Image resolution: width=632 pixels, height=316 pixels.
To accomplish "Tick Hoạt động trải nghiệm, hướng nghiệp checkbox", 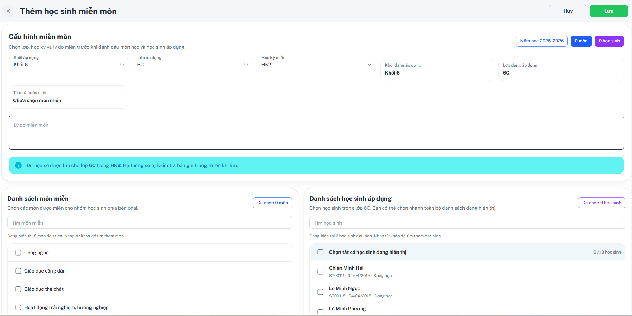I will coord(18,307).
